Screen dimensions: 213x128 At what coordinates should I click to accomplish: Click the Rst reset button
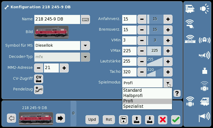[109, 120]
